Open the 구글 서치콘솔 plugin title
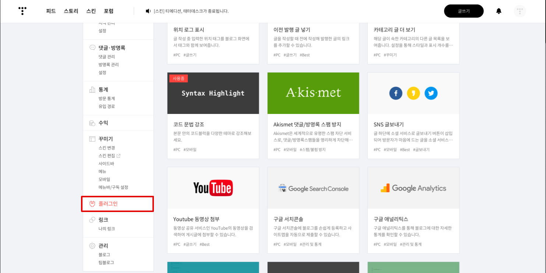Viewport: 546px width, 273px height. point(288,219)
